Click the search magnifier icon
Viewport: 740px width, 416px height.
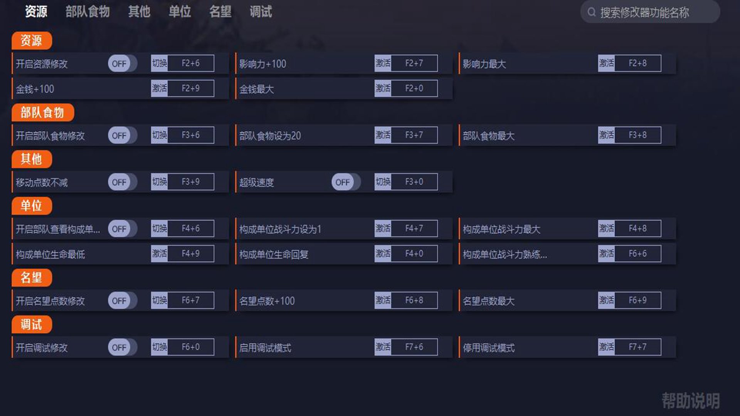click(592, 12)
